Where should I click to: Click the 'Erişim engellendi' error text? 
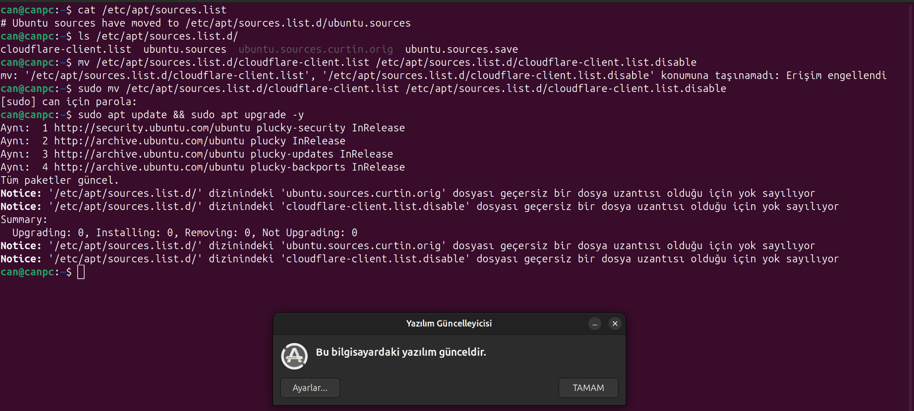(836, 76)
